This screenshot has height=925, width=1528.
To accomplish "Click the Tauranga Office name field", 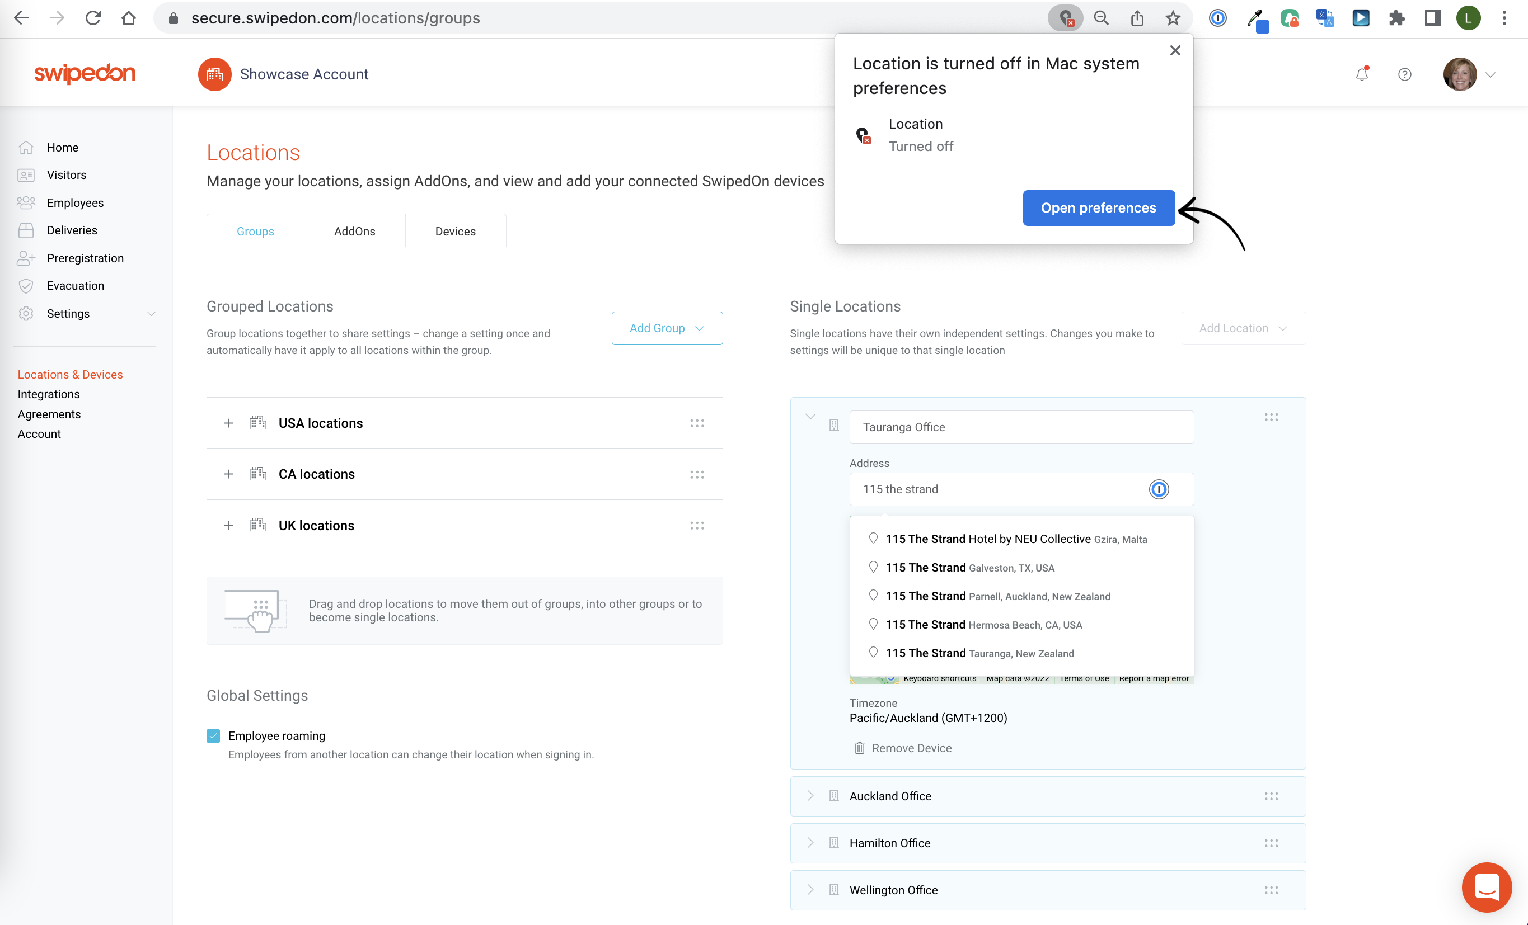I will [1021, 427].
